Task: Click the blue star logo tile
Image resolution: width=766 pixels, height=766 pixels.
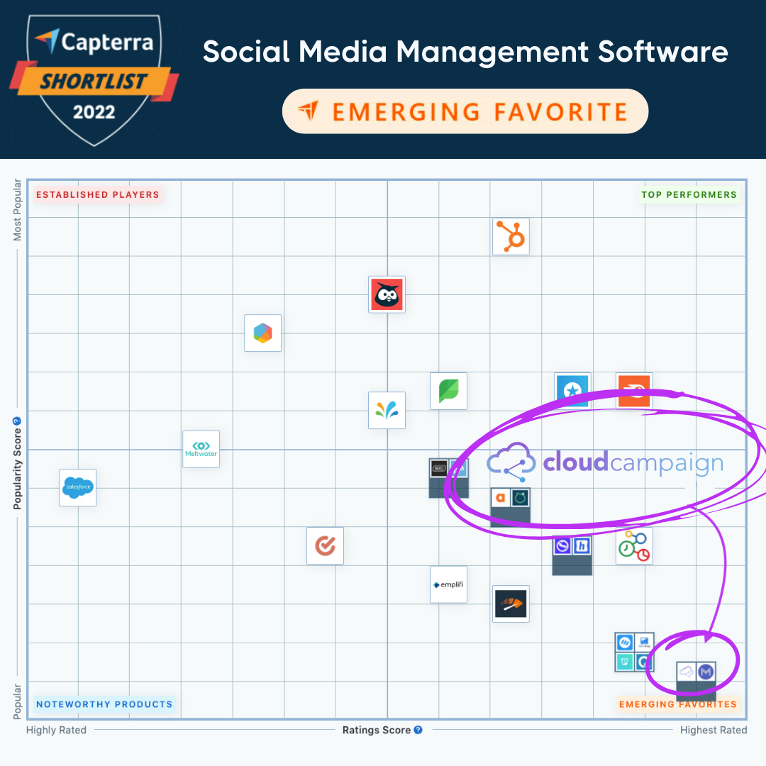Action: (572, 390)
